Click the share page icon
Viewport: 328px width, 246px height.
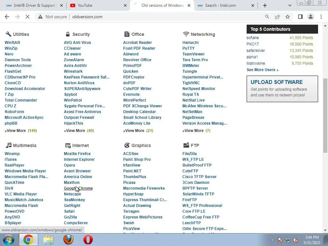pos(277,17)
